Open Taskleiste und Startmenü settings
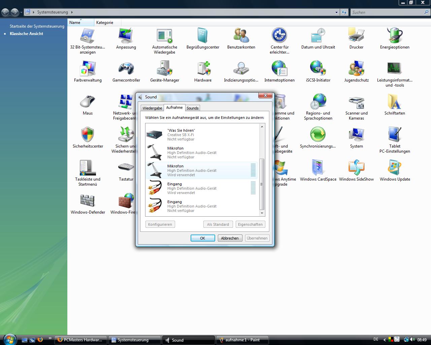This screenshot has width=431, height=345. pyautogui.click(x=88, y=173)
